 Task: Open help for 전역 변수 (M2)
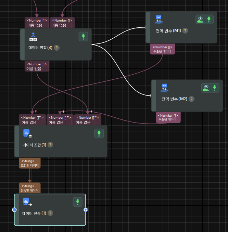pyautogui.click(x=191, y=99)
